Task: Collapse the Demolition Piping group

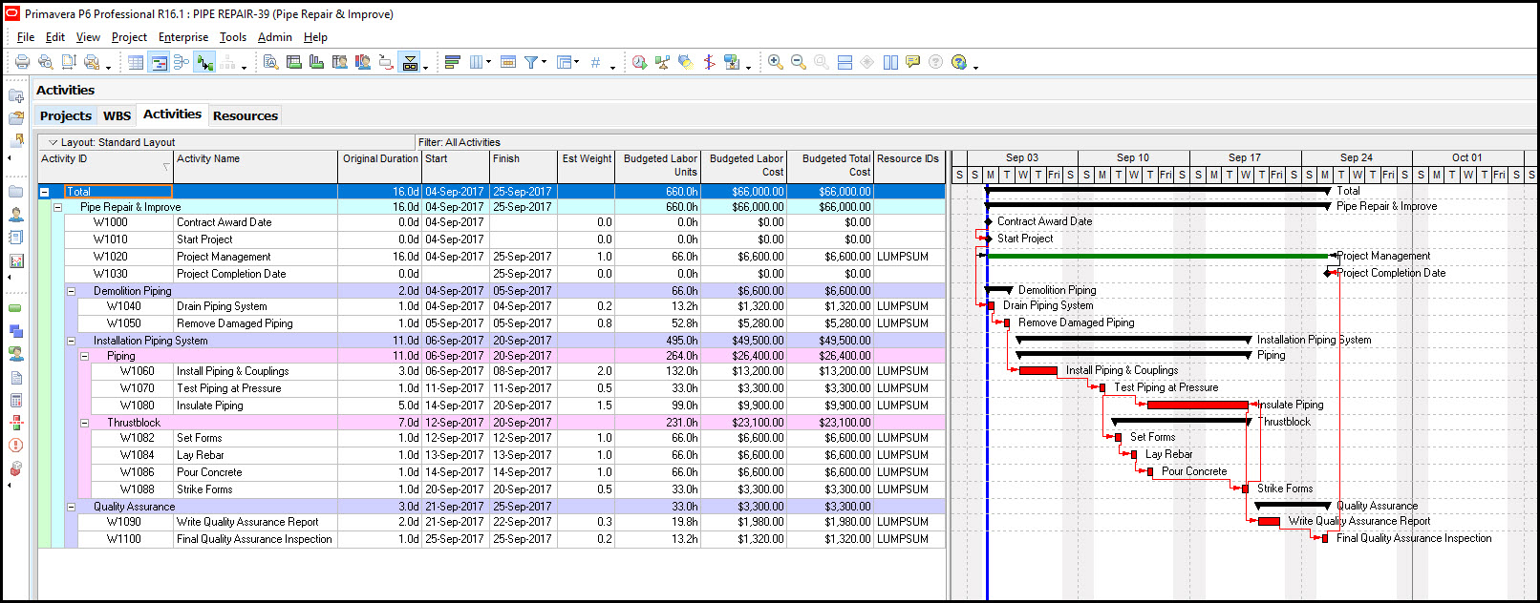Action: pos(71,291)
